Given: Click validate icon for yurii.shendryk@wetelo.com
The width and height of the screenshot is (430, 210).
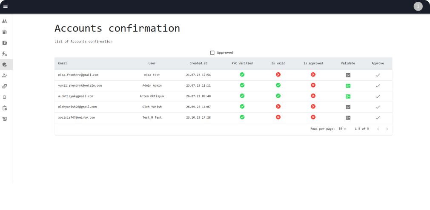Looking at the screenshot, I should click(x=348, y=86).
